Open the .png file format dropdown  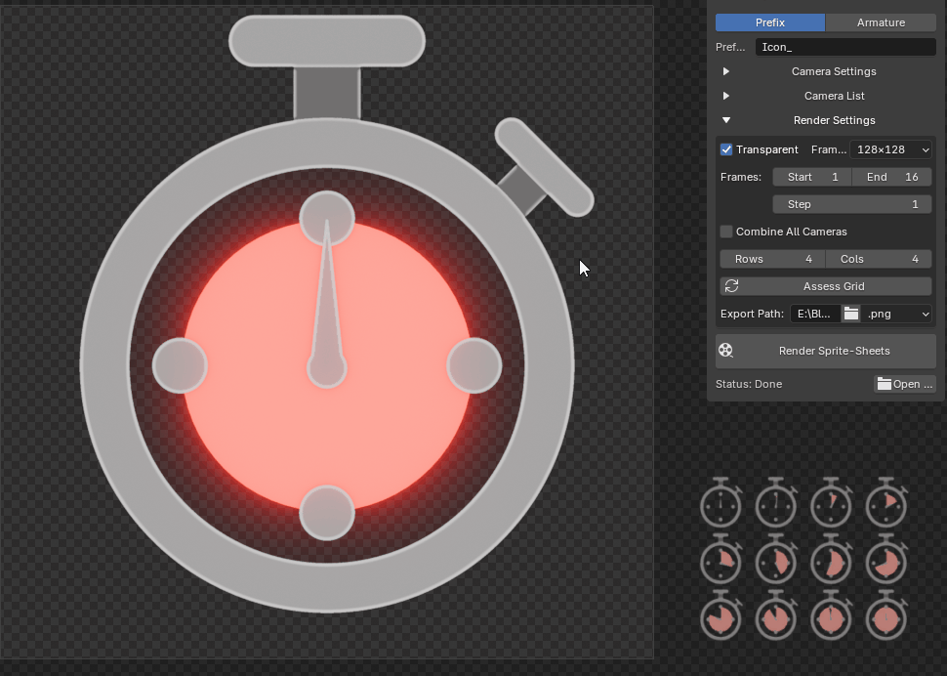[x=896, y=314]
